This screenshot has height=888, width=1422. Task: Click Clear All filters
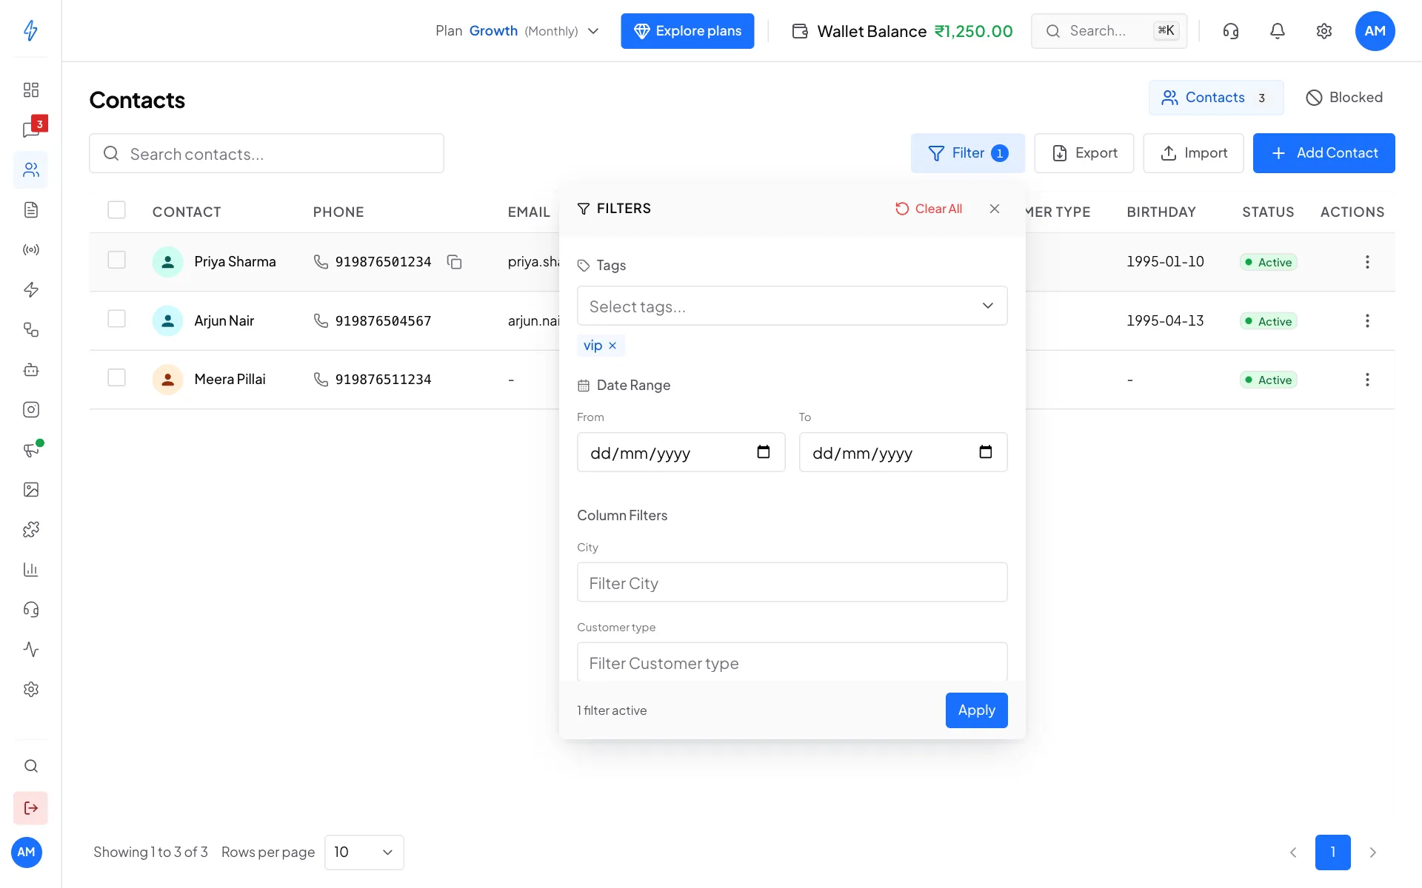tap(929, 209)
